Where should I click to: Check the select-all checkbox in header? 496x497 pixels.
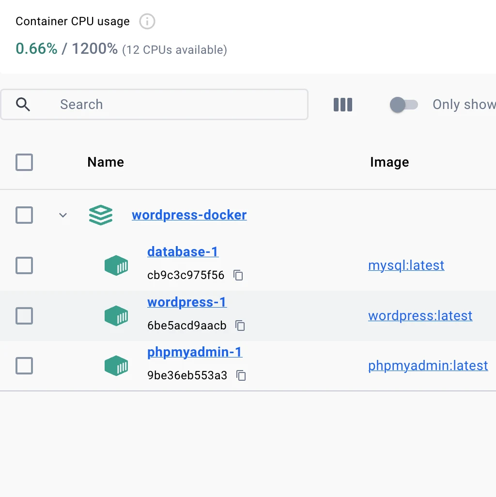coord(24,162)
